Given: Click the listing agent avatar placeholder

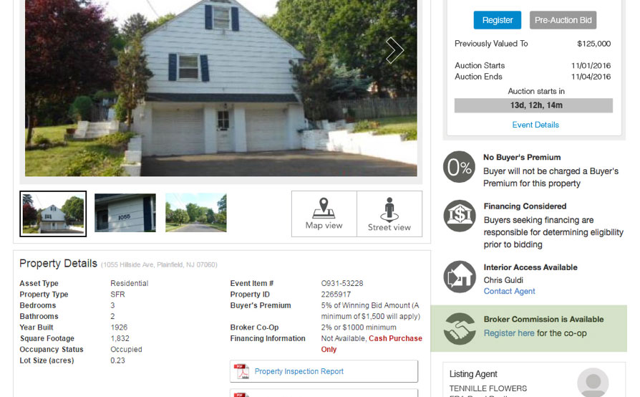Looking at the screenshot, I should click(593, 382).
